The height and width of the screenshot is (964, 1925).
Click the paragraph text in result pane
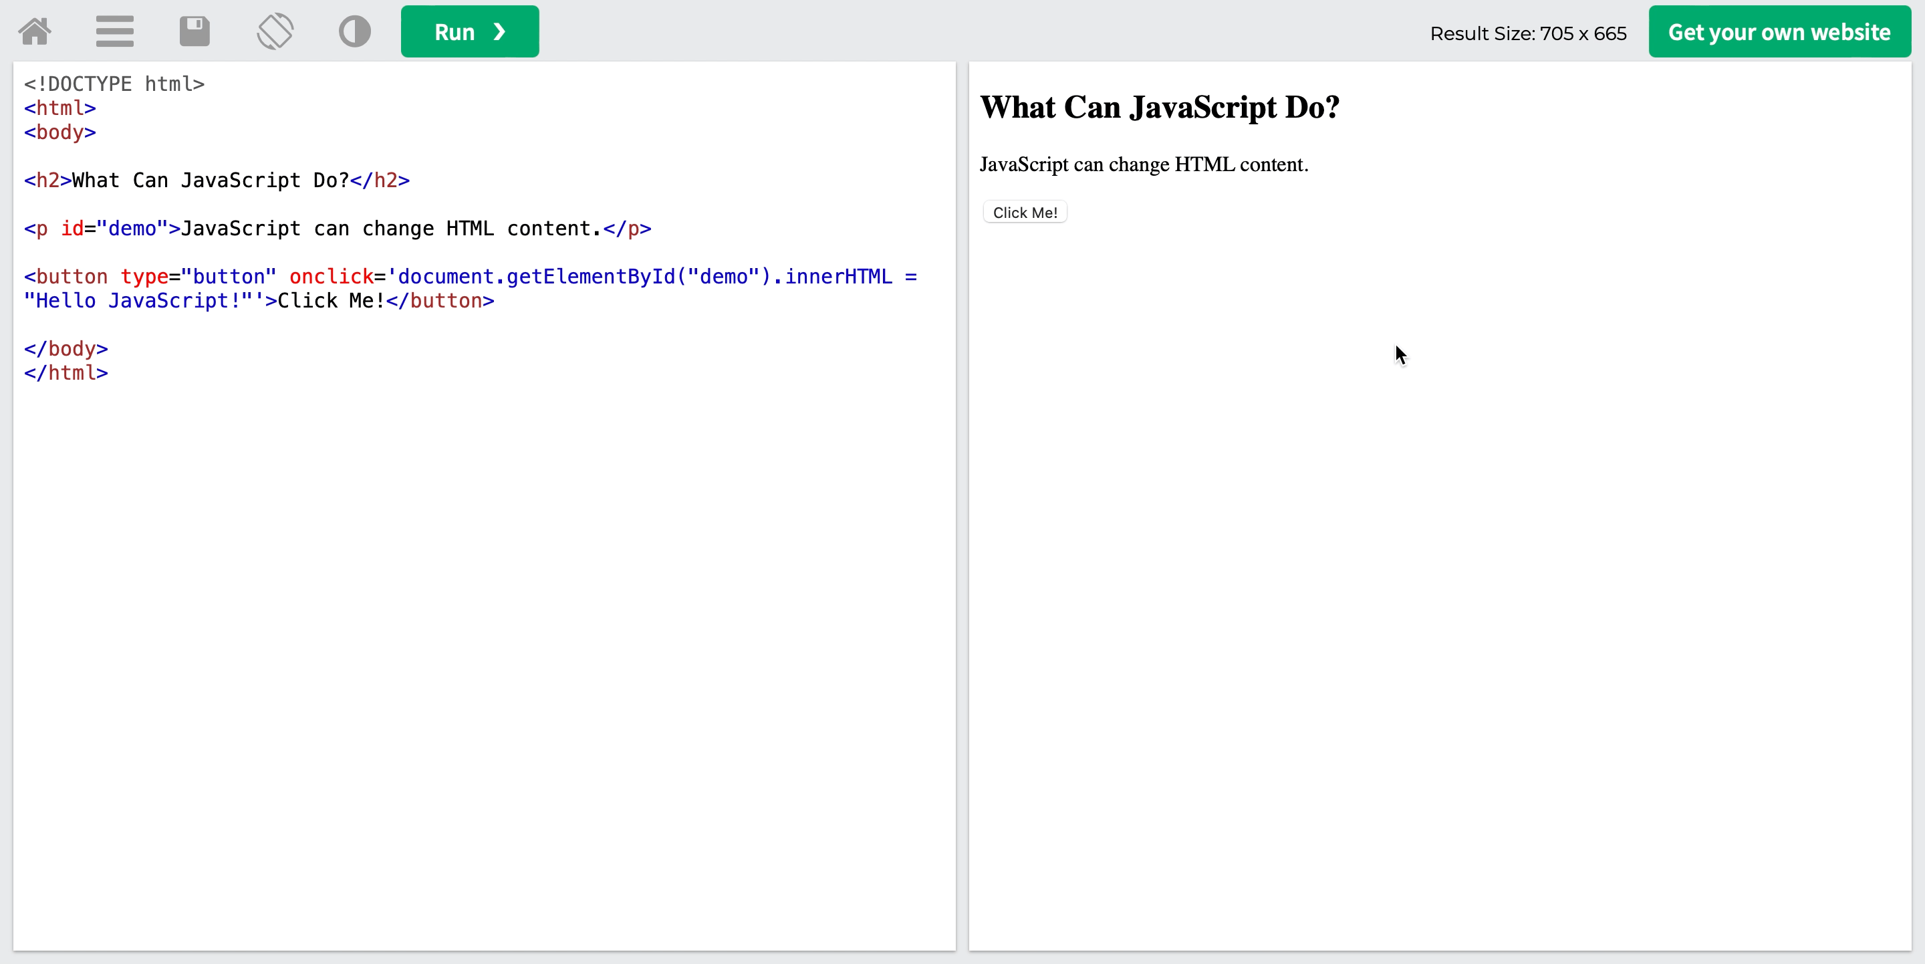point(1144,164)
